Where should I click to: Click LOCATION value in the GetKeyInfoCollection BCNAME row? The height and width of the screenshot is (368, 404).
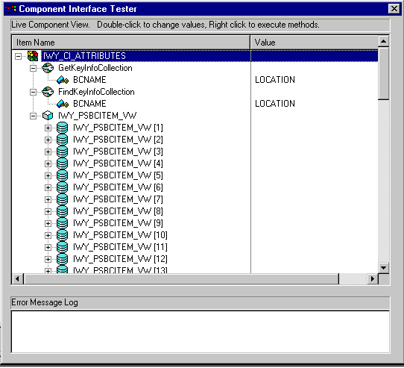pos(275,80)
